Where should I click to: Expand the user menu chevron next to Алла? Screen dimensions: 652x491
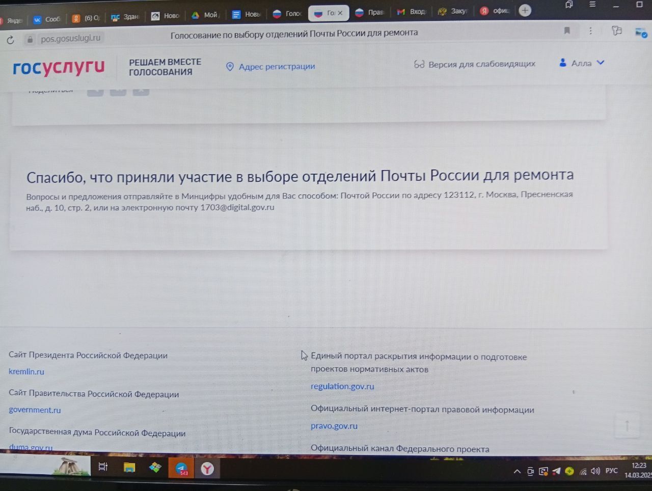(x=601, y=63)
